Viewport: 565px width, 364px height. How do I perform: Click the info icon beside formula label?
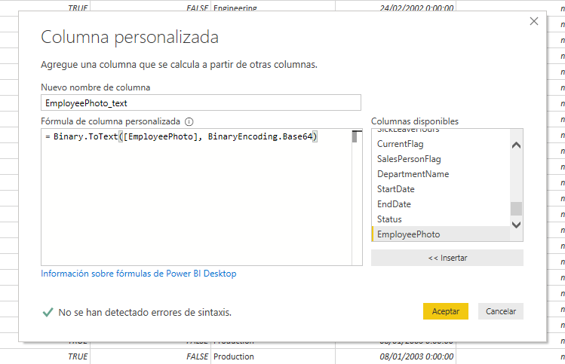pyautogui.click(x=189, y=121)
